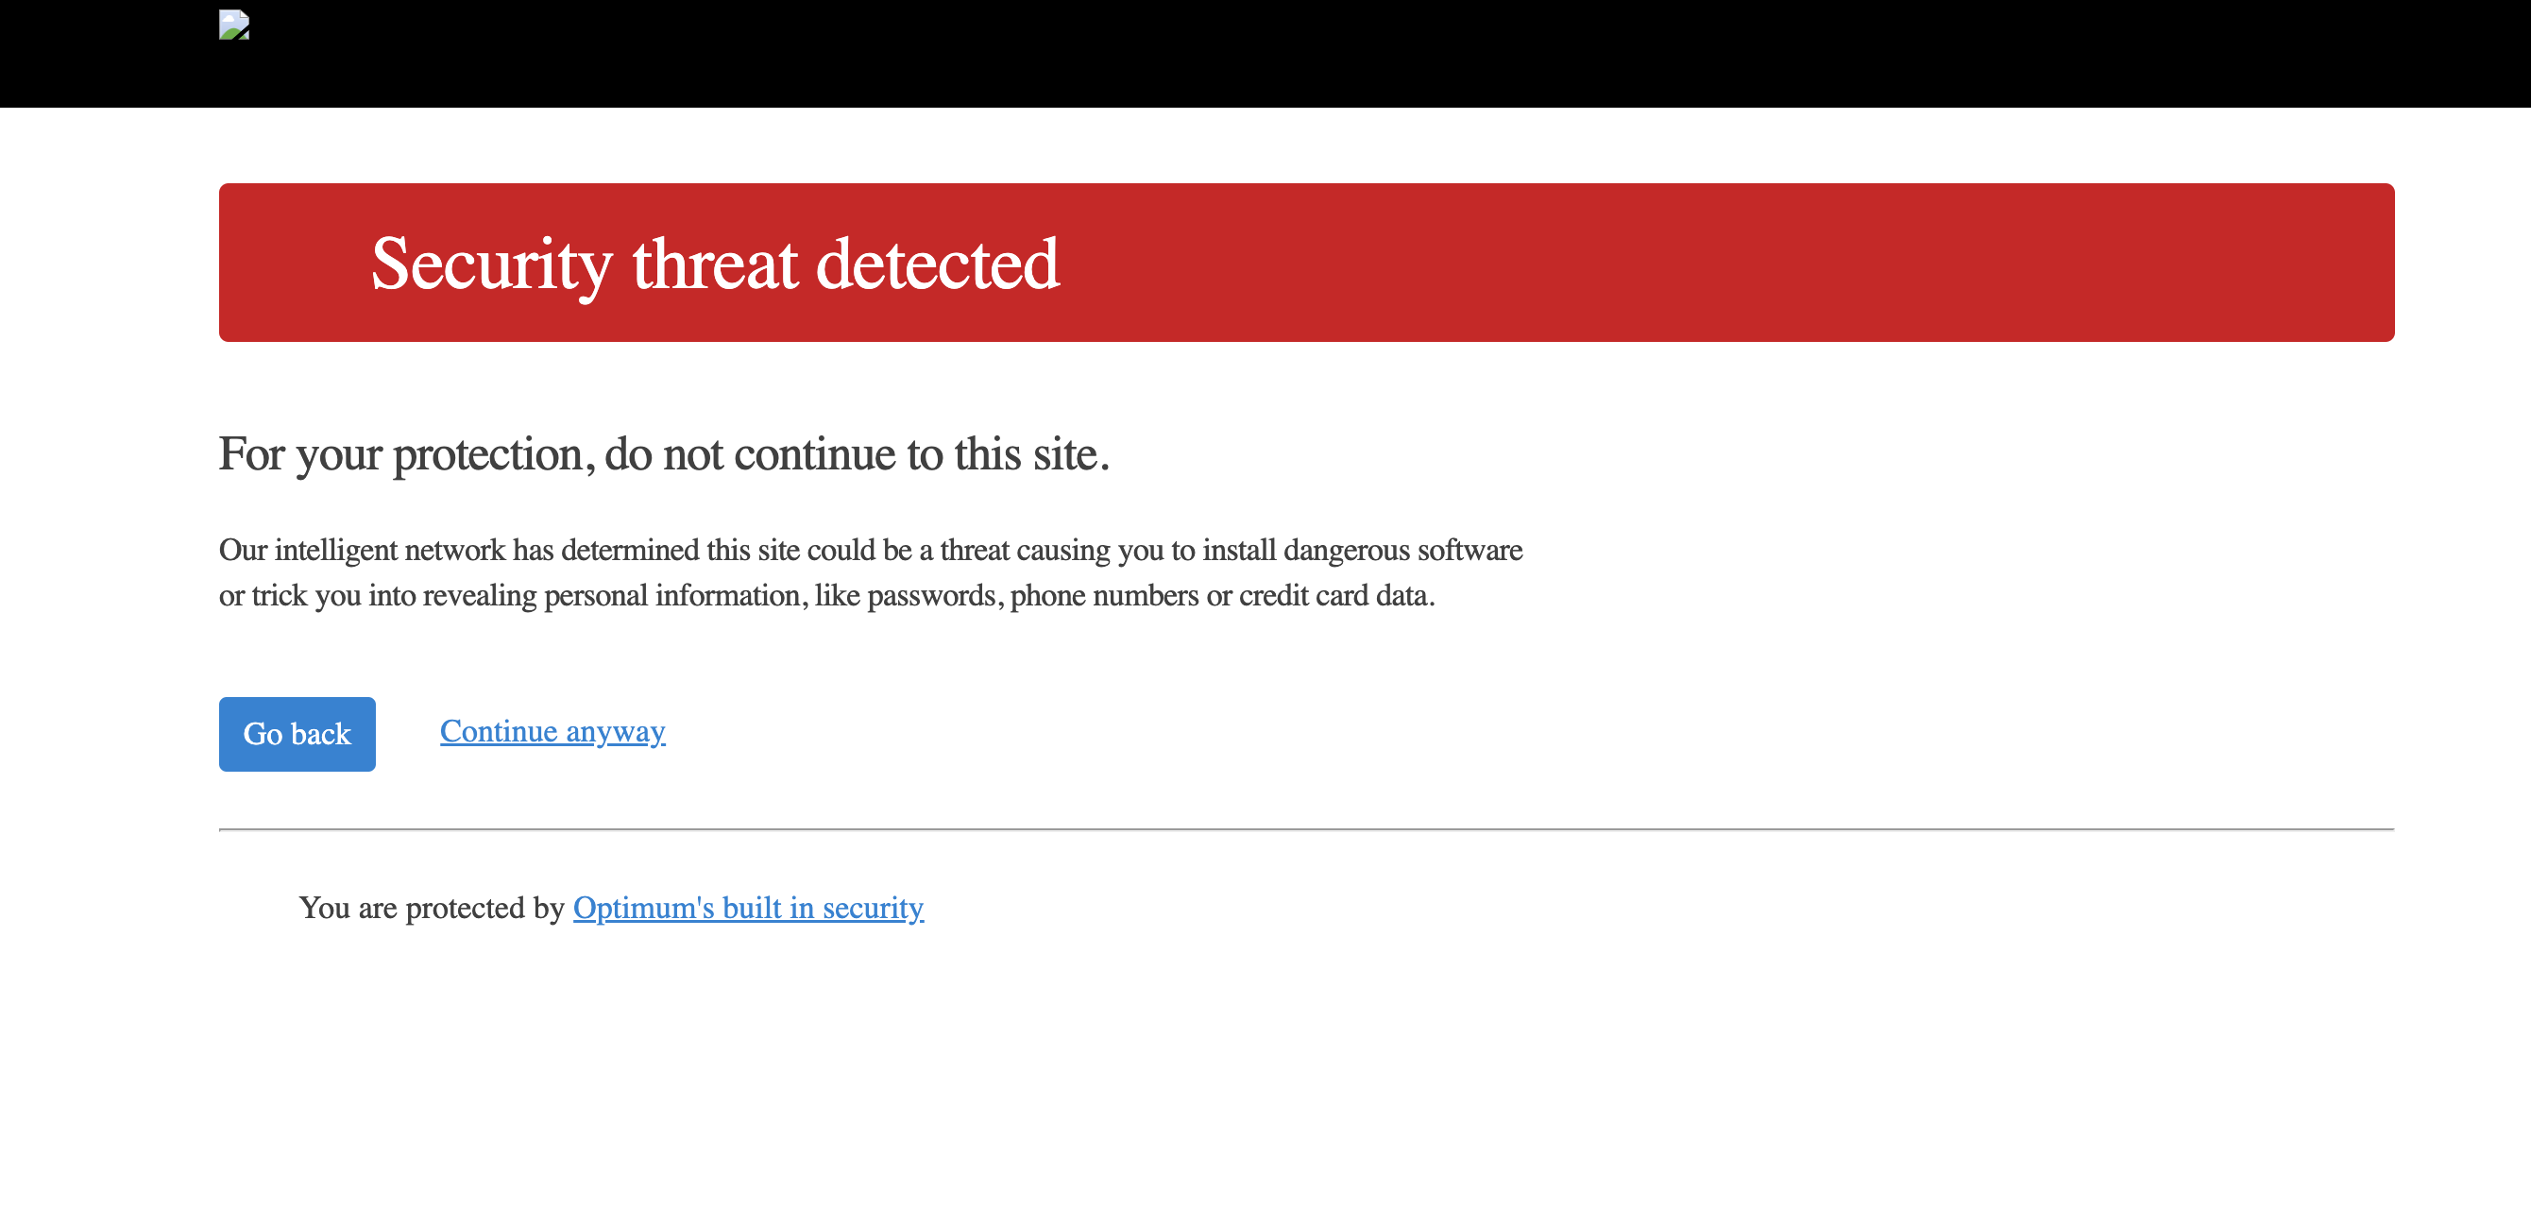The width and height of the screenshot is (2531, 1226).
Task: Click 'phone numbers' in the warning text
Action: (1104, 595)
